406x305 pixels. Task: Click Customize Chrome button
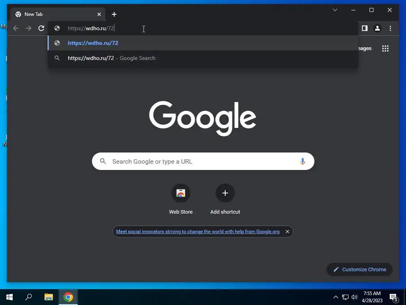(360, 270)
